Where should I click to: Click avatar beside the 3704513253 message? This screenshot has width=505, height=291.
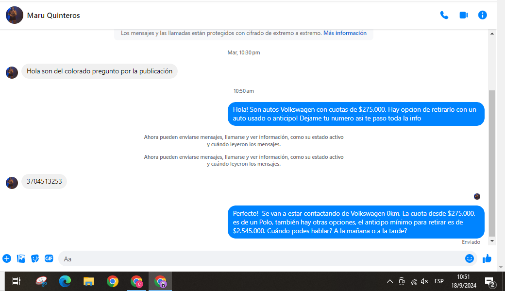[12, 183]
